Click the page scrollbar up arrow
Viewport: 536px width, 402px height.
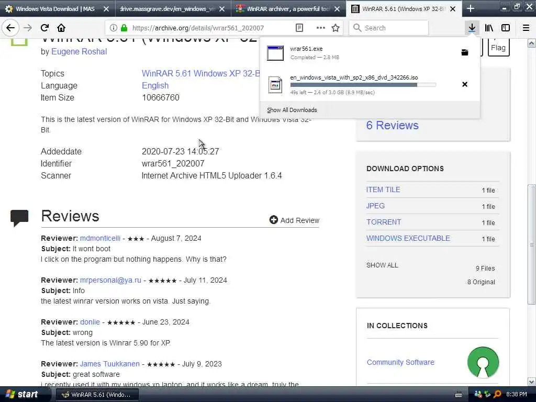531,43
